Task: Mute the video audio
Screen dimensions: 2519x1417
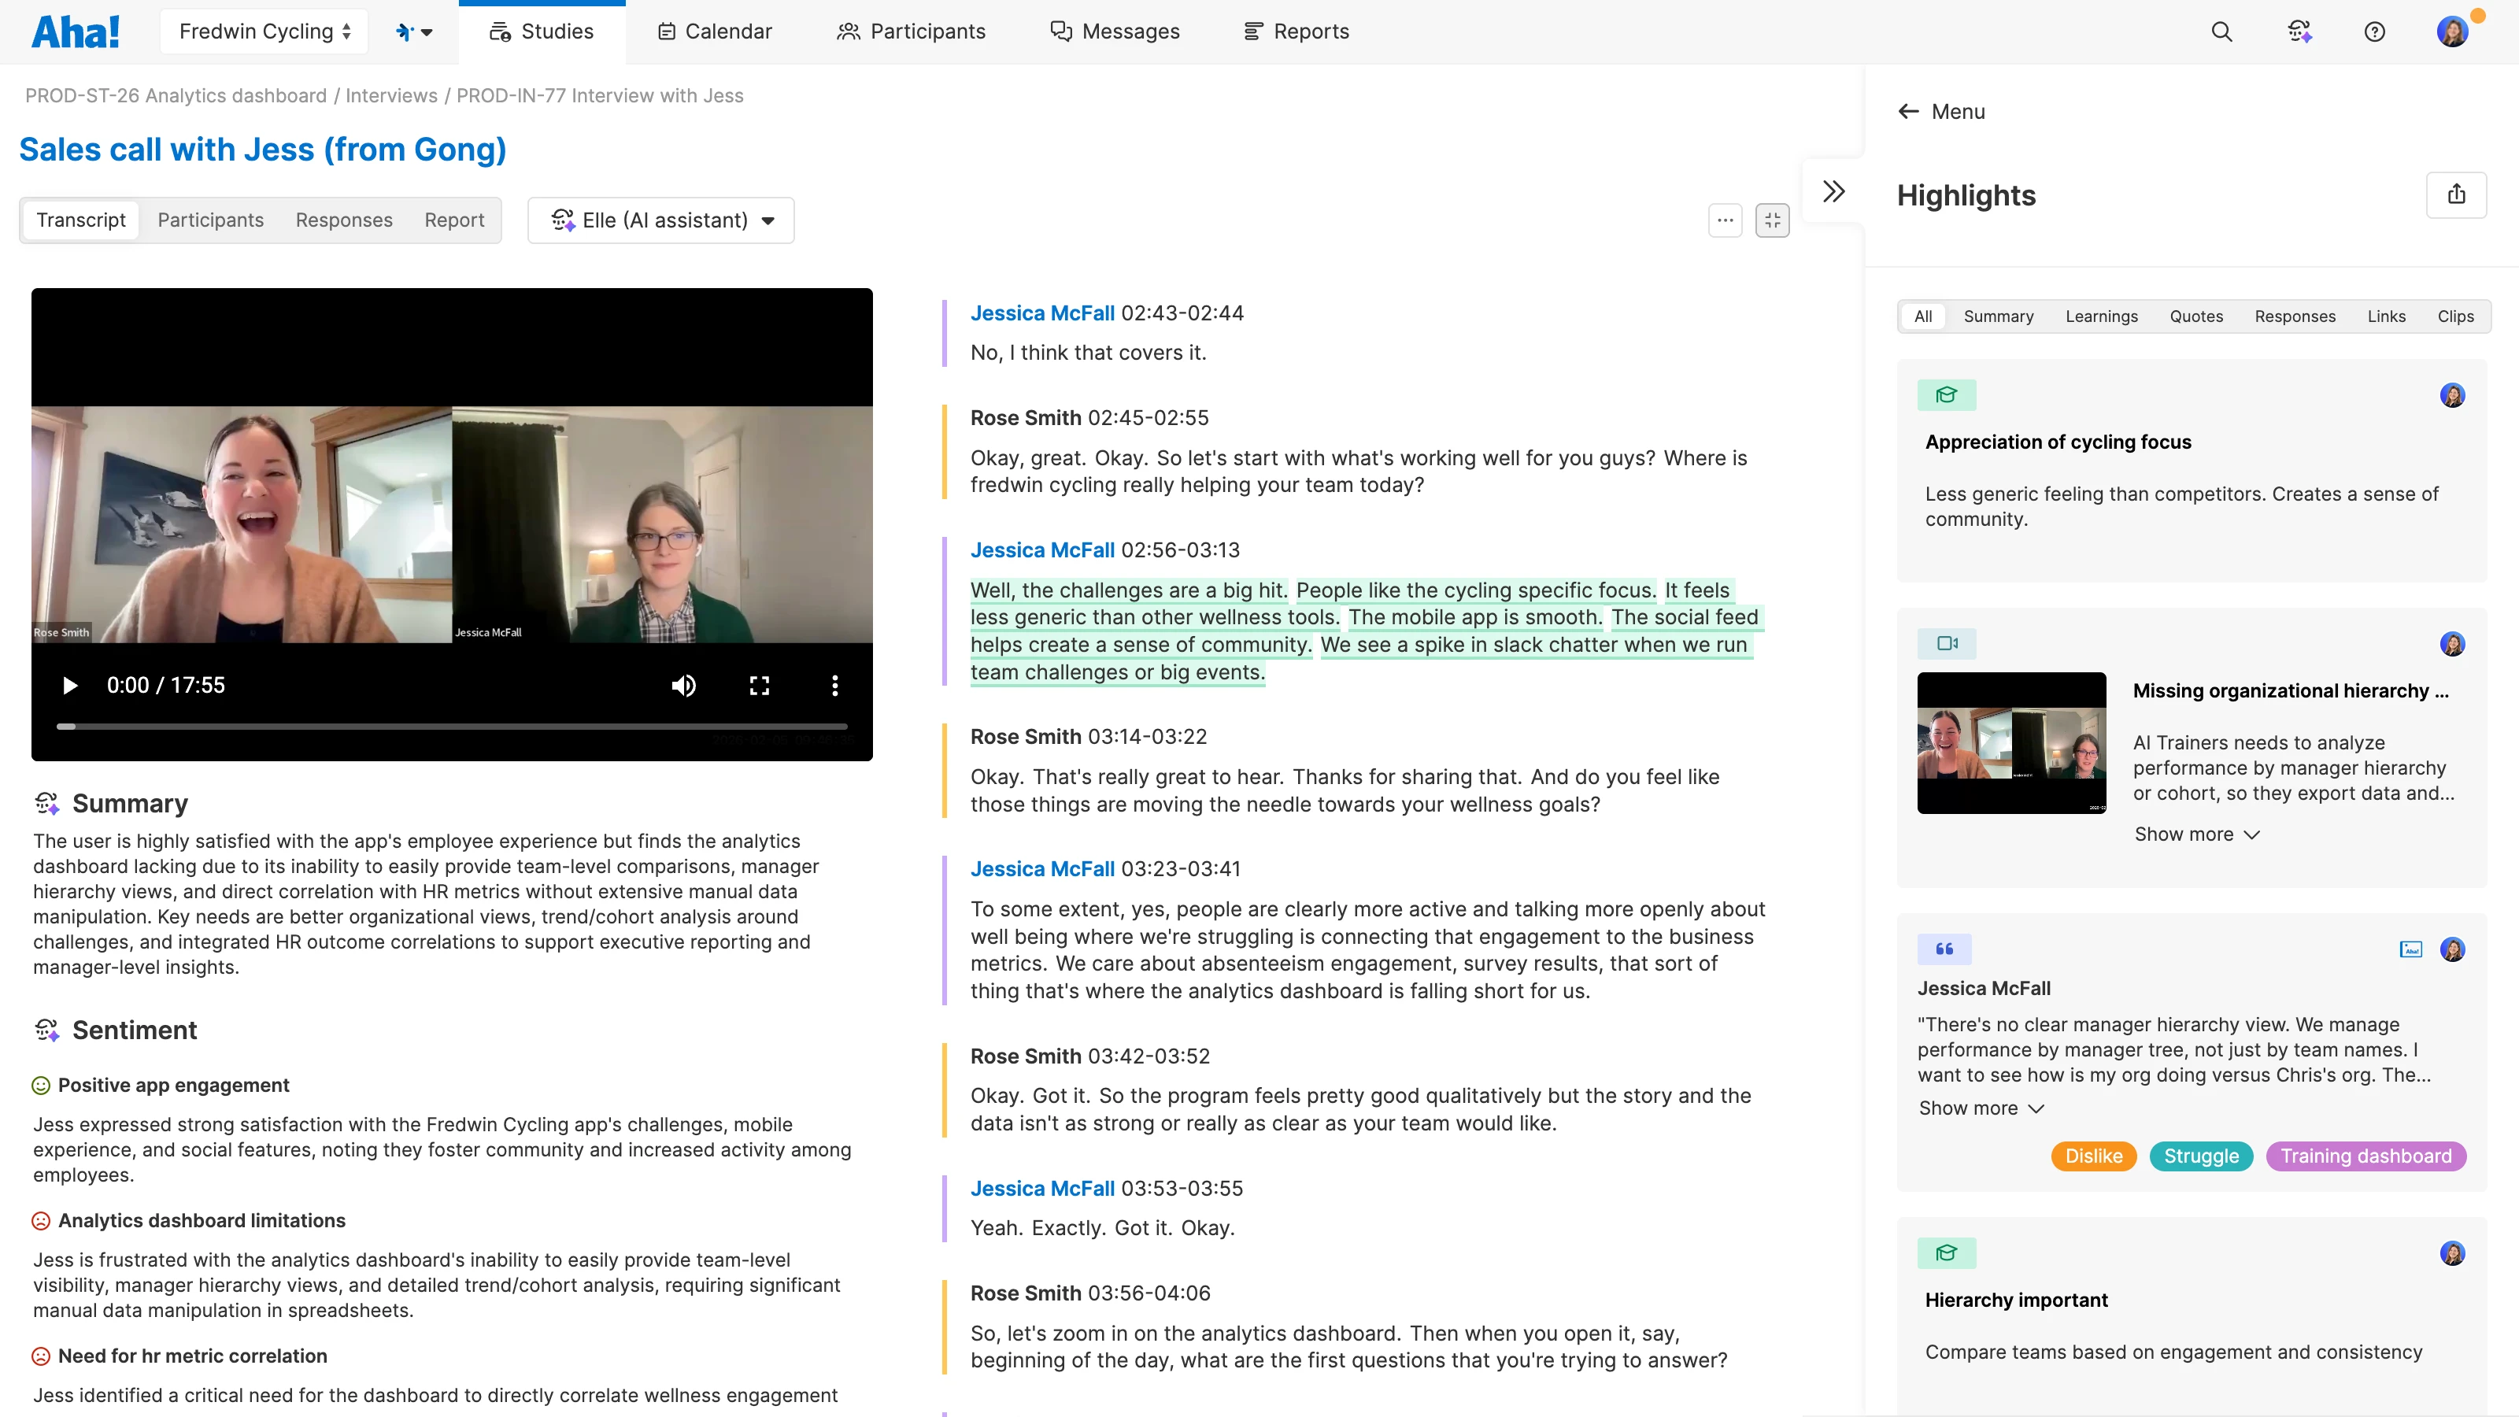Action: (683, 685)
